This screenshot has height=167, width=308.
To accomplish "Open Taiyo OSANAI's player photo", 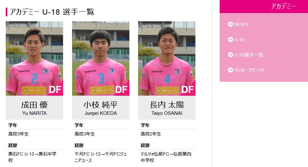I will click(167, 59).
